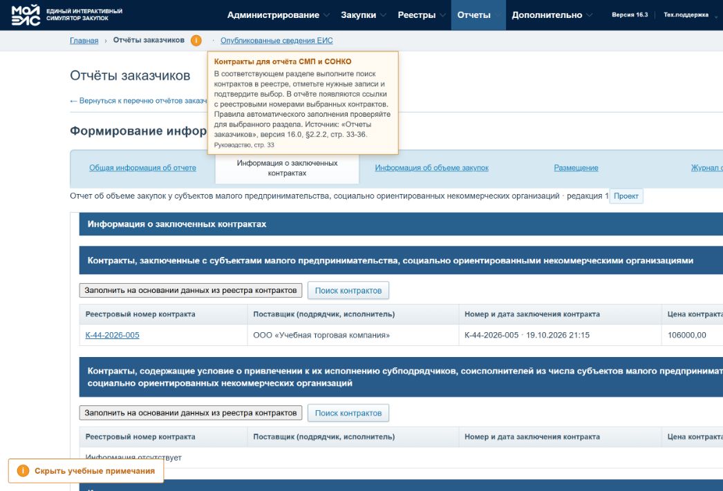The image size is (723, 491).
Task: Switch to Общая информация об отчете tab
Action: 142,168
